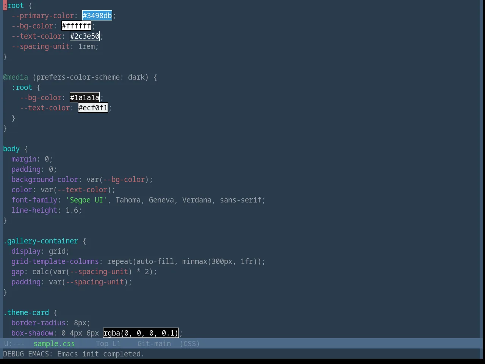
Task: Click the --primary-color property name
Action: coord(43,16)
